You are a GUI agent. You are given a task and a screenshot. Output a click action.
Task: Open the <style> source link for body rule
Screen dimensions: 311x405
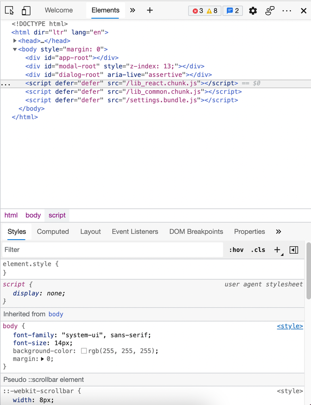[x=290, y=326]
